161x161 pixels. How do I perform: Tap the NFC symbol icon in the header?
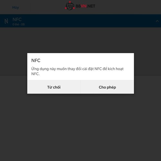point(6,21)
